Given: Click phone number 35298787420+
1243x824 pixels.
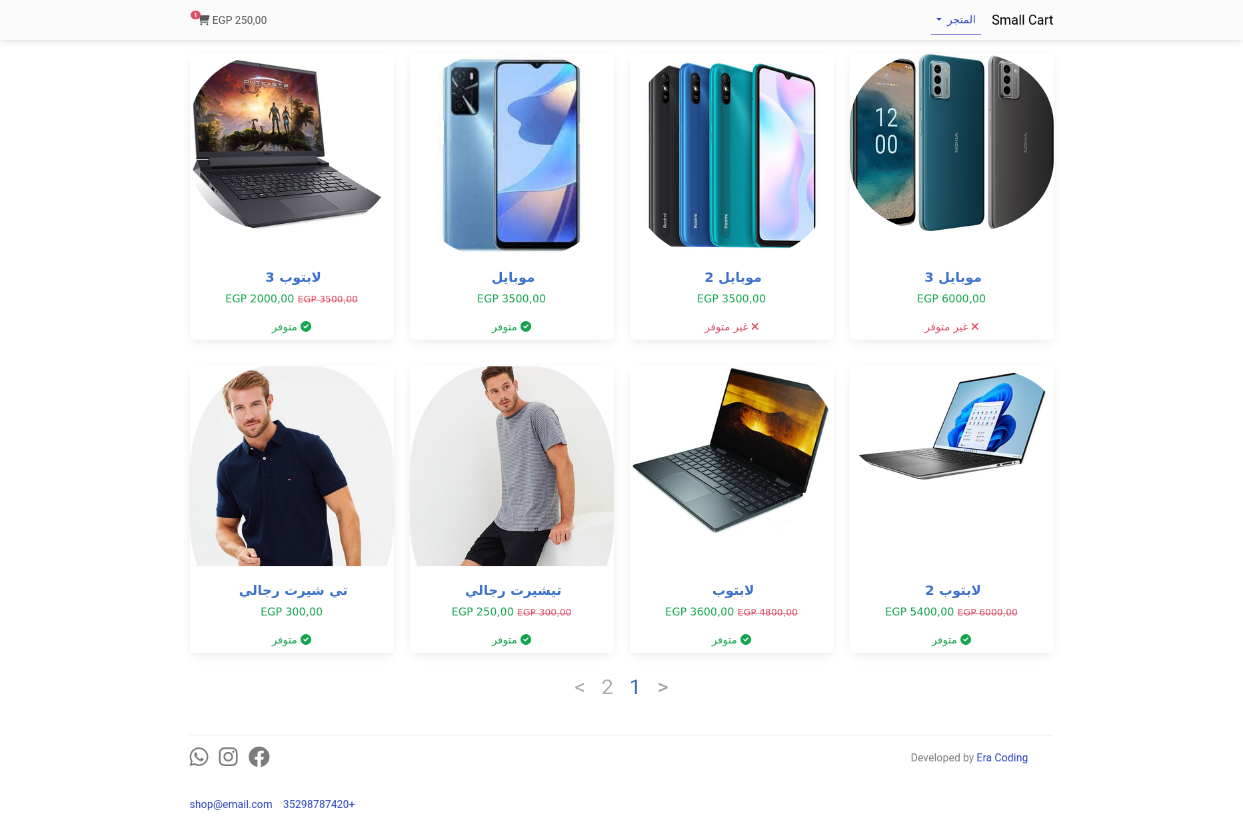Looking at the screenshot, I should [319, 804].
